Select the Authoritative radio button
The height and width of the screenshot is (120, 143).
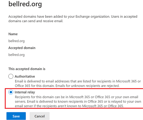click(11, 76)
